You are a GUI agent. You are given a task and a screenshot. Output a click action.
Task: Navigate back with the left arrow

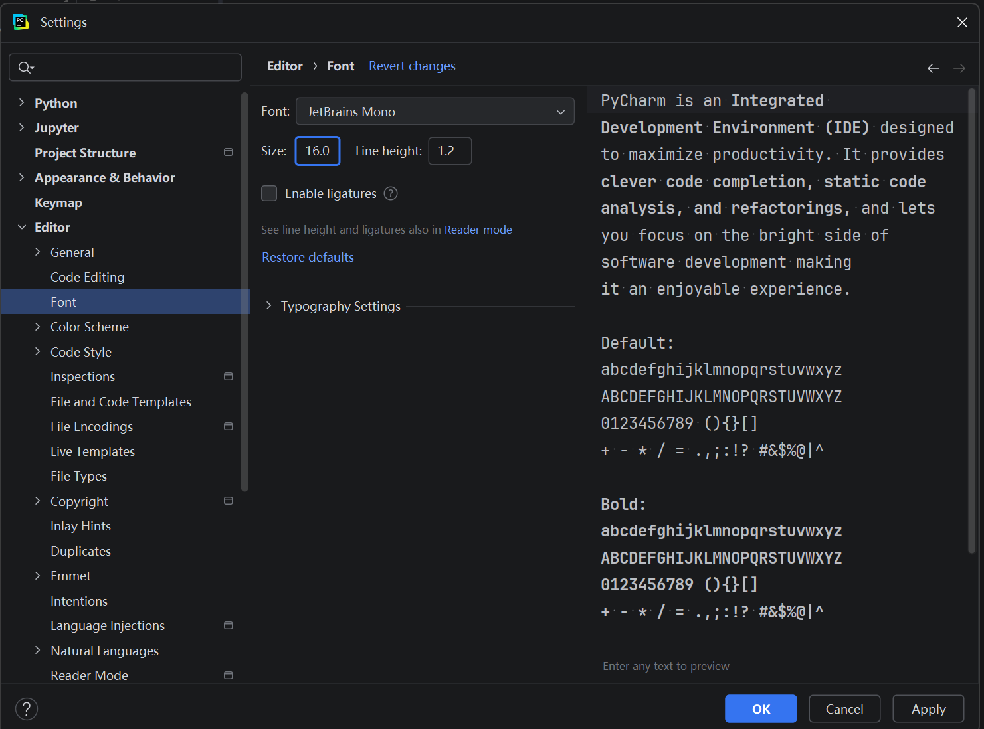click(934, 68)
